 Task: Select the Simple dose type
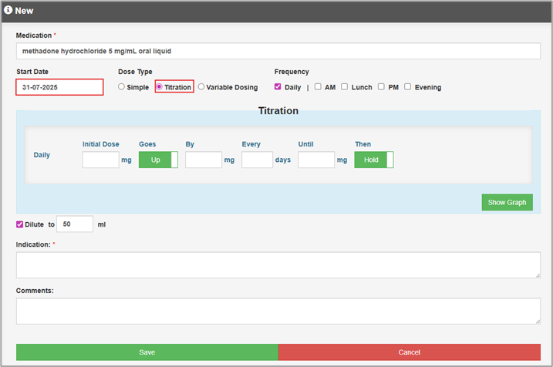coord(121,87)
